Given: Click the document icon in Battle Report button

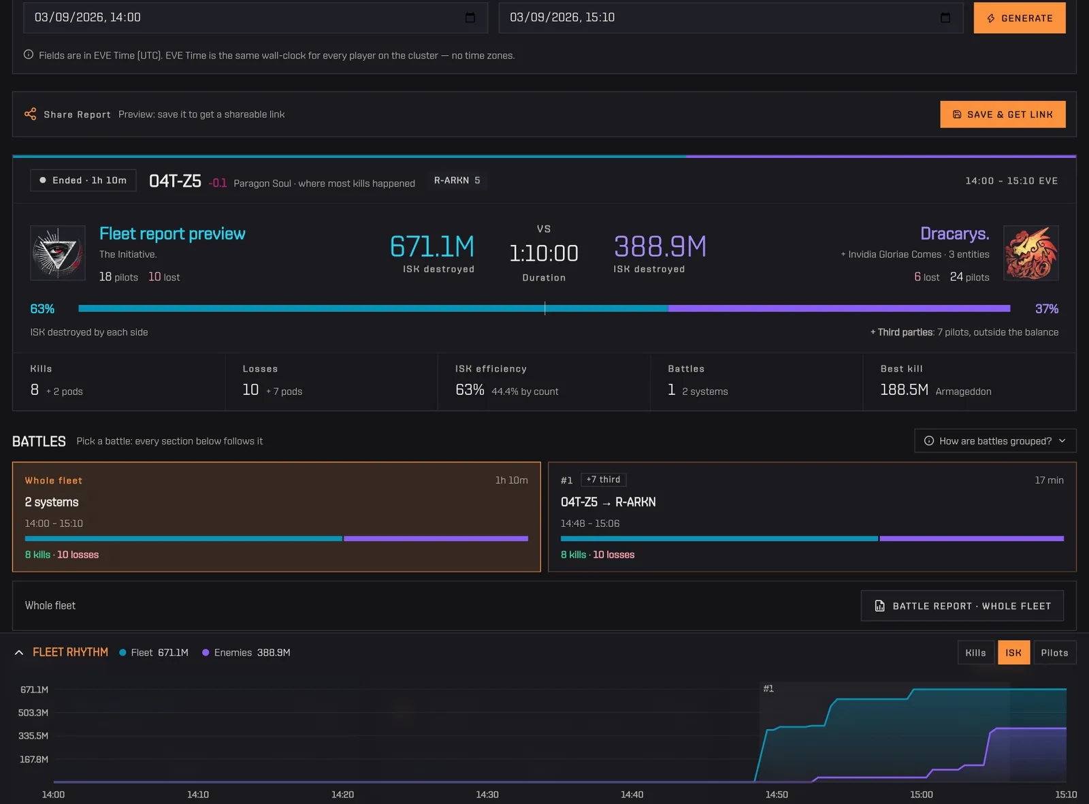Looking at the screenshot, I should click(x=879, y=606).
